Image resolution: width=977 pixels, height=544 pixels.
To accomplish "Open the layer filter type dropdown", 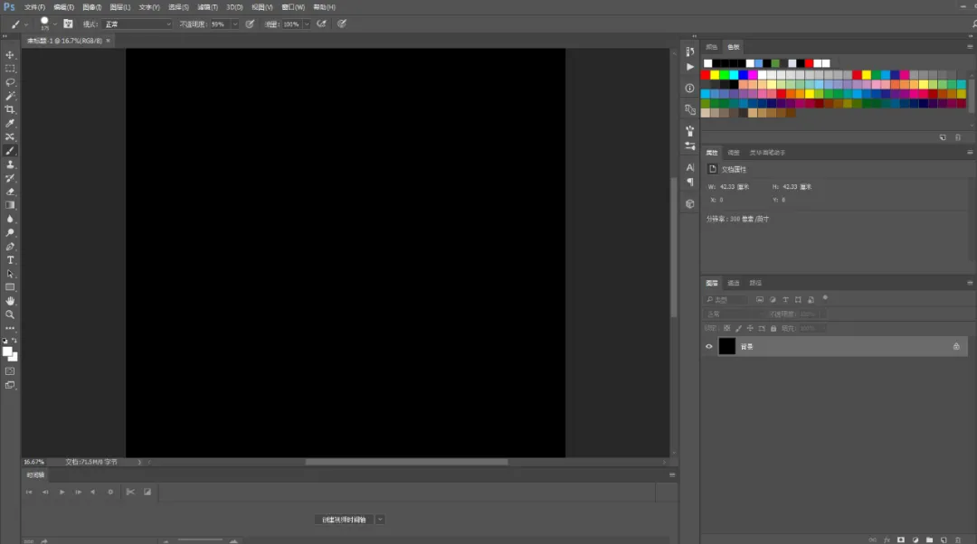I will (x=726, y=299).
